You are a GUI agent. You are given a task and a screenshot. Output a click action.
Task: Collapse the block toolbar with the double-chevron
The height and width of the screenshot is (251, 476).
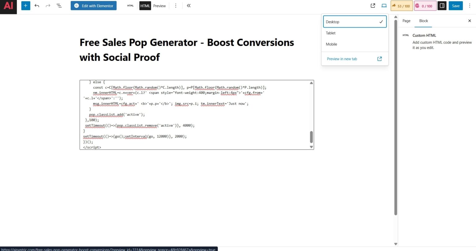(189, 6)
